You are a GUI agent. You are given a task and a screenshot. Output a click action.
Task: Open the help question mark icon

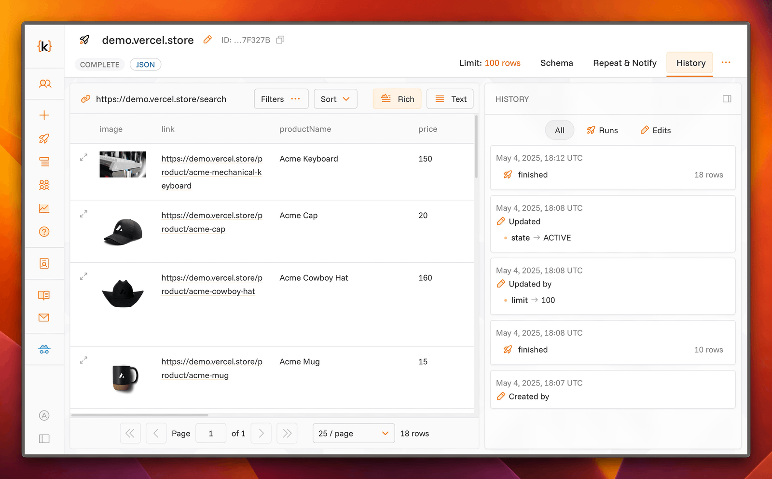(x=44, y=232)
